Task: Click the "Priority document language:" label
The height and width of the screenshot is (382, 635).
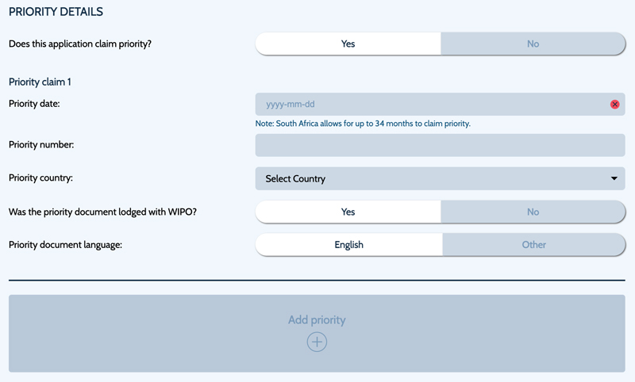Action: 65,245
